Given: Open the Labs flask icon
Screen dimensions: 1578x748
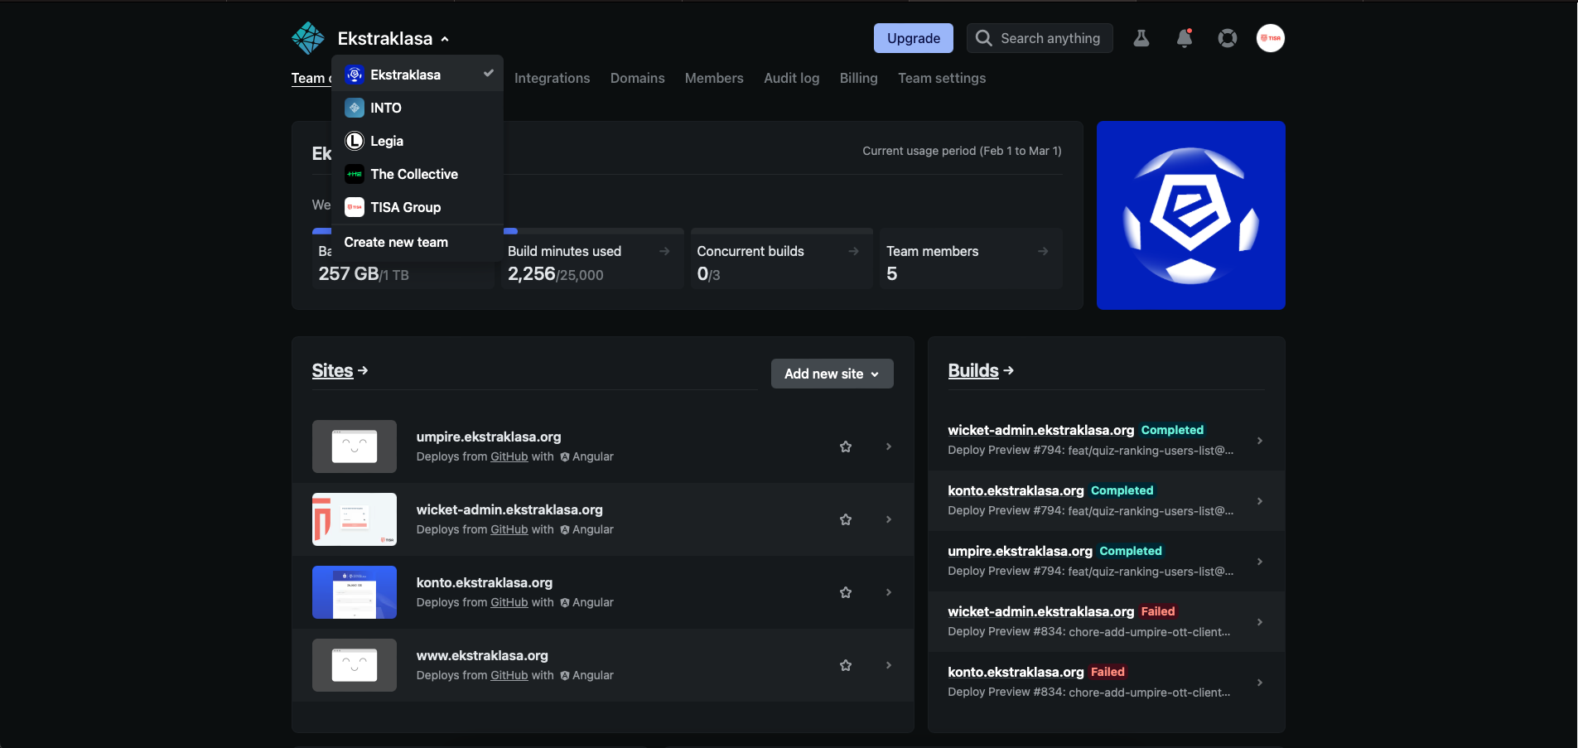Looking at the screenshot, I should coord(1141,38).
